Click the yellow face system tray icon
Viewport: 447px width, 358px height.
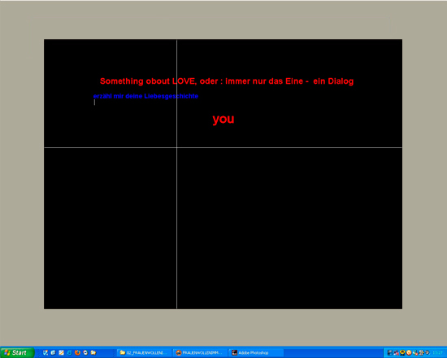[x=402, y=353]
